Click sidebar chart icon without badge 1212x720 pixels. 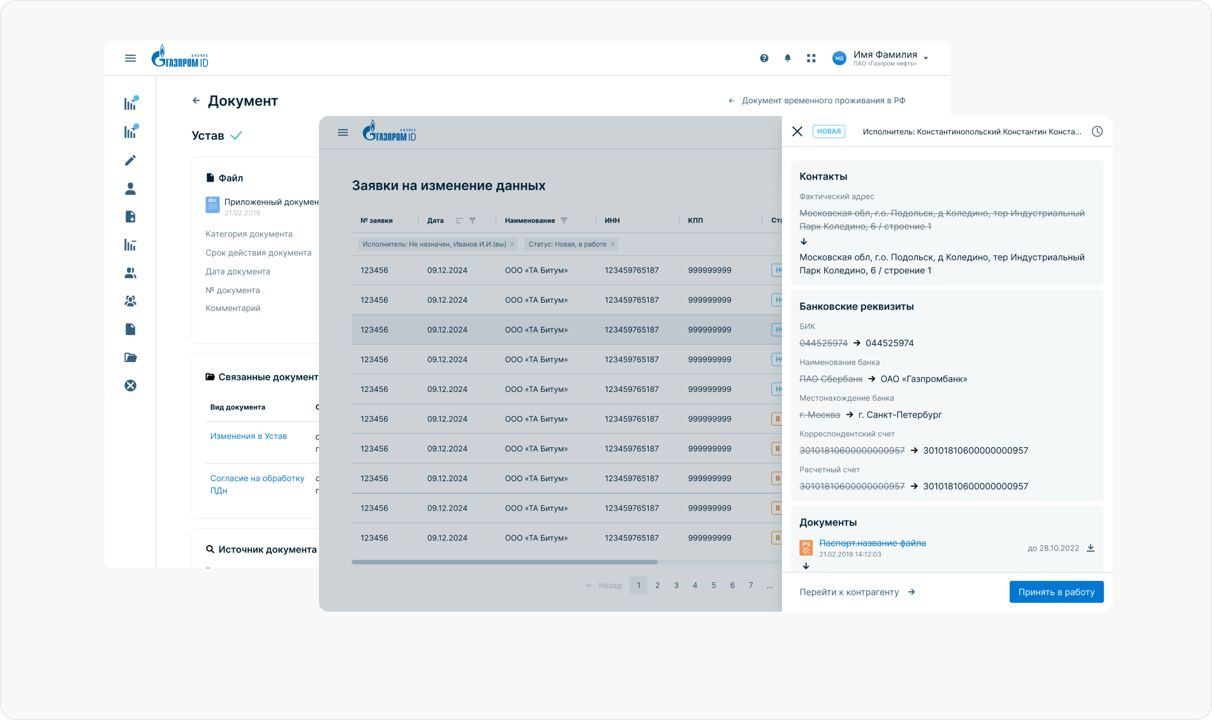pos(130,245)
